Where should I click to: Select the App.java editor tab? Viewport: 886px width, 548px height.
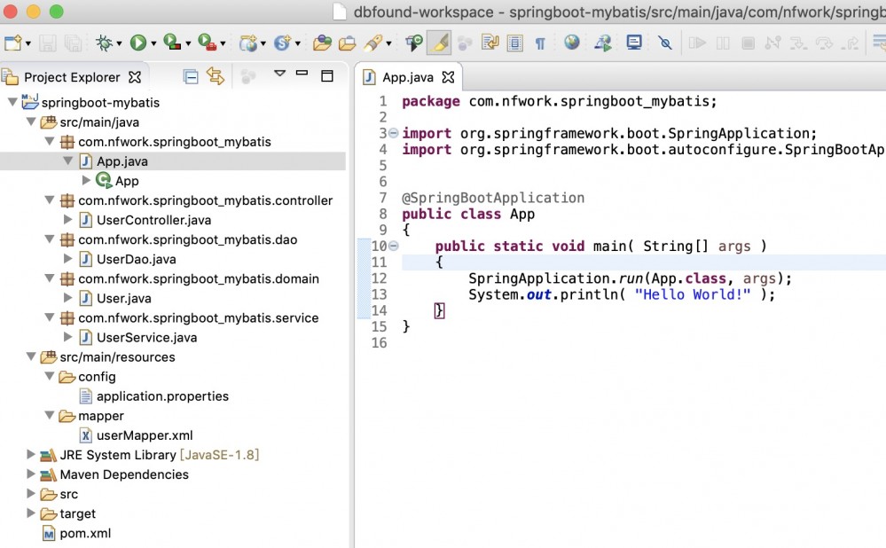tap(408, 78)
